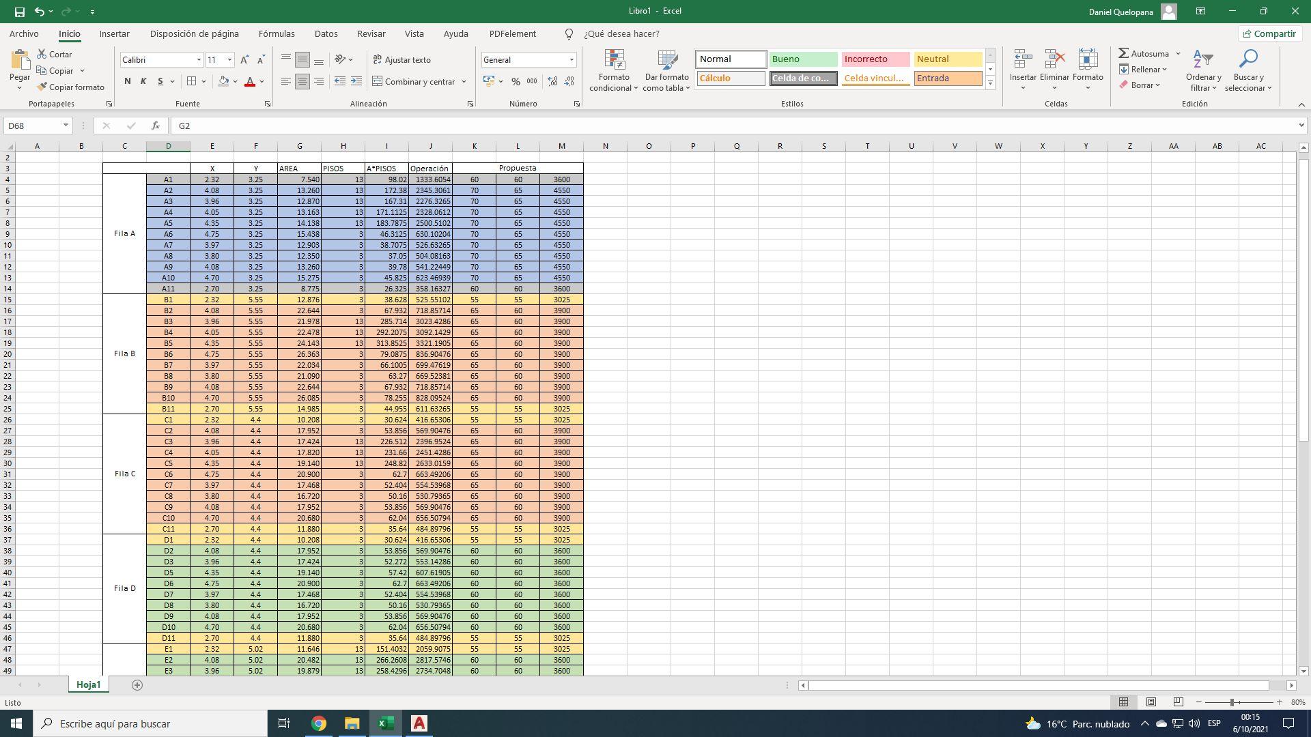This screenshot has width=1311, height=737.
Task: Open the Fórmulas ribbon tab
Action: click(277, 33)
